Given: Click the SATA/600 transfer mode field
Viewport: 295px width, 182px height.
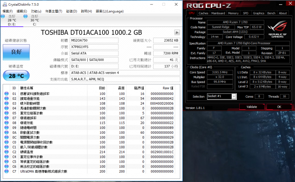Looking at the screenshot, I should click(x=94, y=60).
